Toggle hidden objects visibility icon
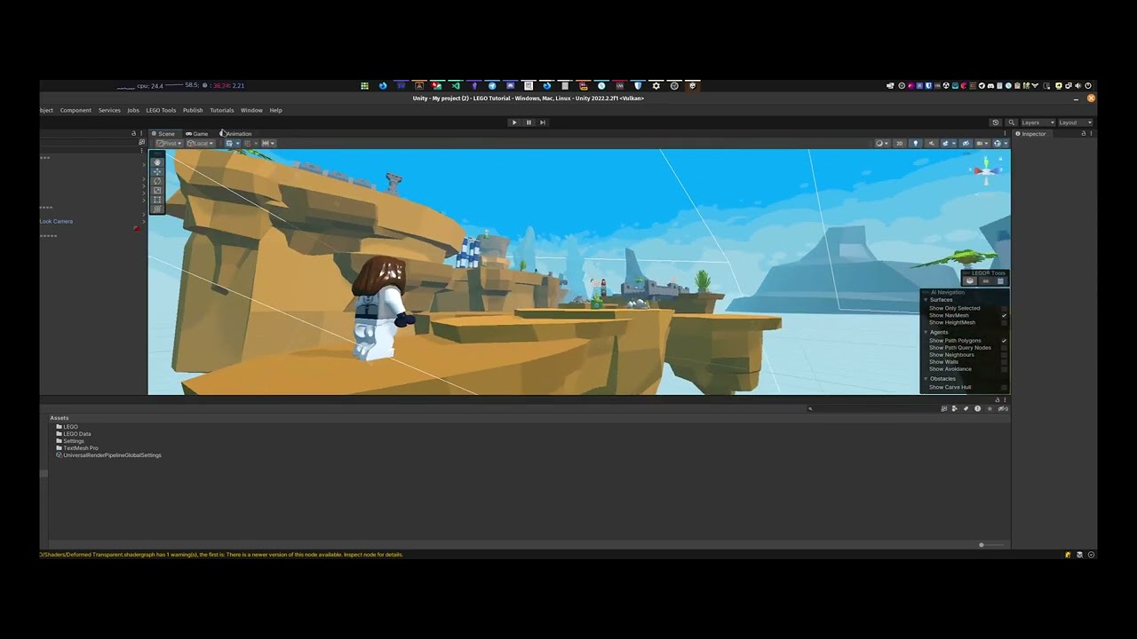Screen dimensions: 1137x639 pos(964,143)
